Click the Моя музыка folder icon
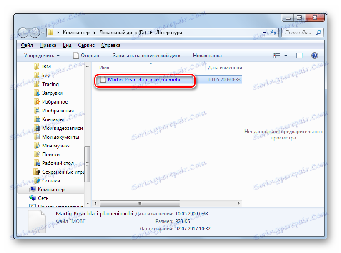 coord(37,145)
